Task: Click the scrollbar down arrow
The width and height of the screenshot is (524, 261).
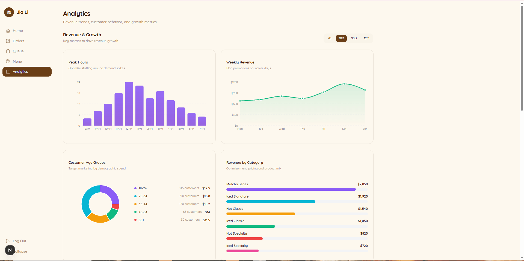Action: tap(522, 258)
